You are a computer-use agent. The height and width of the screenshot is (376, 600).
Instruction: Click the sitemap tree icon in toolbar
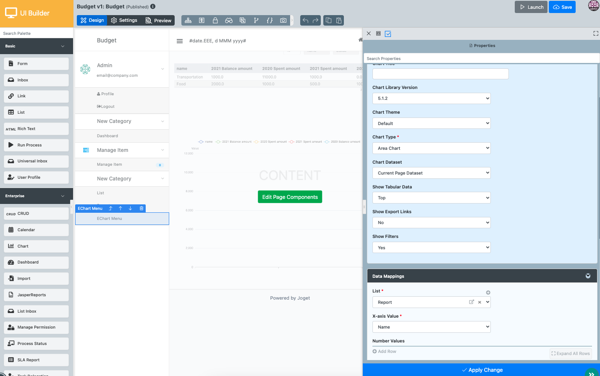point(188,20)
